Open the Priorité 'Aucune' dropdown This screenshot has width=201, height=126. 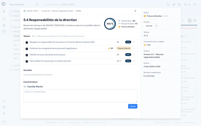149,26
